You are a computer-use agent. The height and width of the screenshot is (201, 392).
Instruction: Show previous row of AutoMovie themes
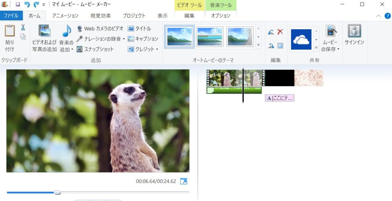[x=258, y=28]
